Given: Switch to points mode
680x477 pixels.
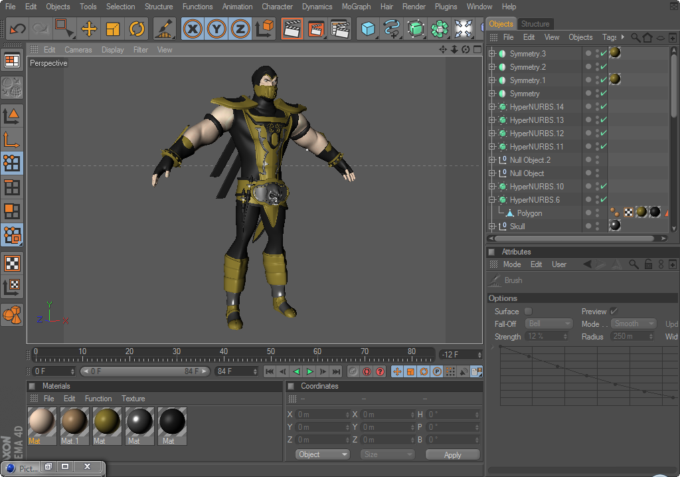Looking at the screenshot, I should pyautogui.click(x=12, y=163).
